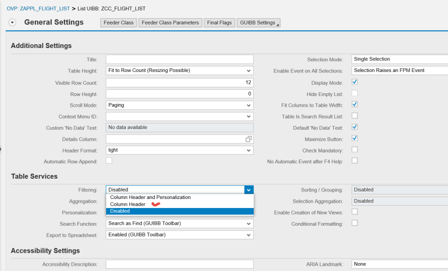The height and width of the screenshot is (271, 448).
Task: Choose Column Header and Personalization option
Action: pyautogui.click(x=150, y=197)
